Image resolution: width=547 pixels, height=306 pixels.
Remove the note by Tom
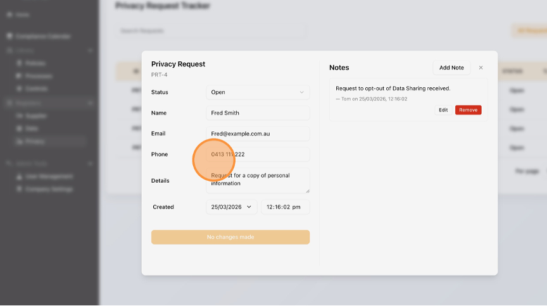click(x=468, y=110)
